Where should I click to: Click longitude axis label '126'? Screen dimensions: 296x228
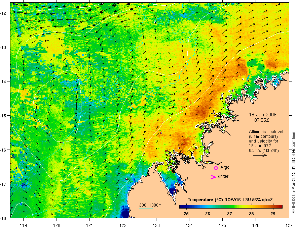(x=256, y=225)
